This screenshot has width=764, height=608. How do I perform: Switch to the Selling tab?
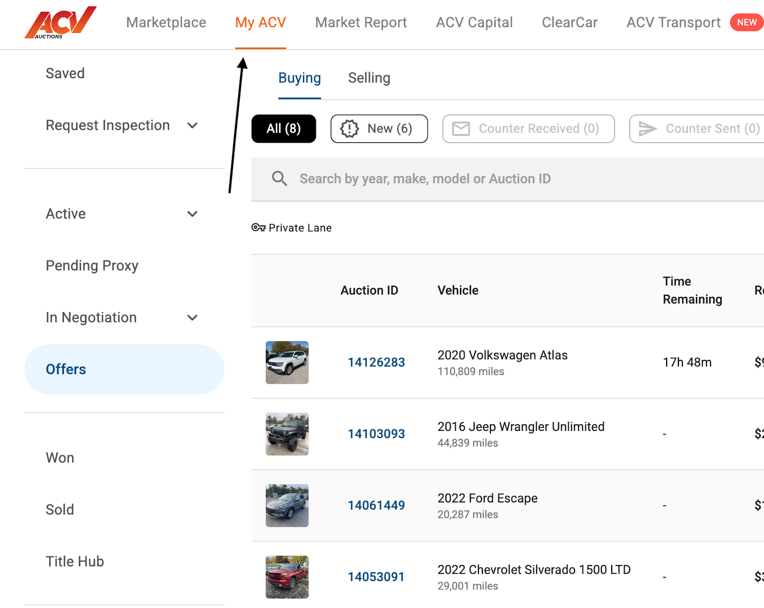[369, 78]
